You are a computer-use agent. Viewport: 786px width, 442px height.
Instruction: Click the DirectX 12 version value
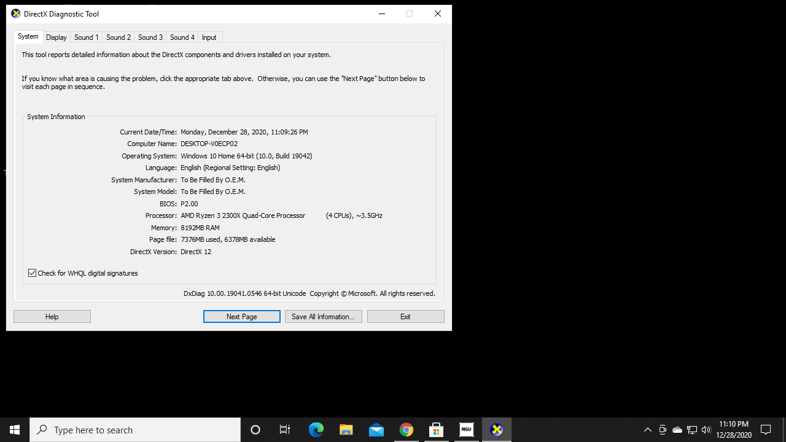pos(196,252)
